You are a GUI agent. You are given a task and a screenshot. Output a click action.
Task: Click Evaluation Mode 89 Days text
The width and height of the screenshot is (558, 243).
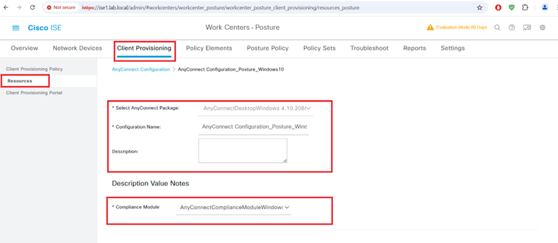coord(462,27)
